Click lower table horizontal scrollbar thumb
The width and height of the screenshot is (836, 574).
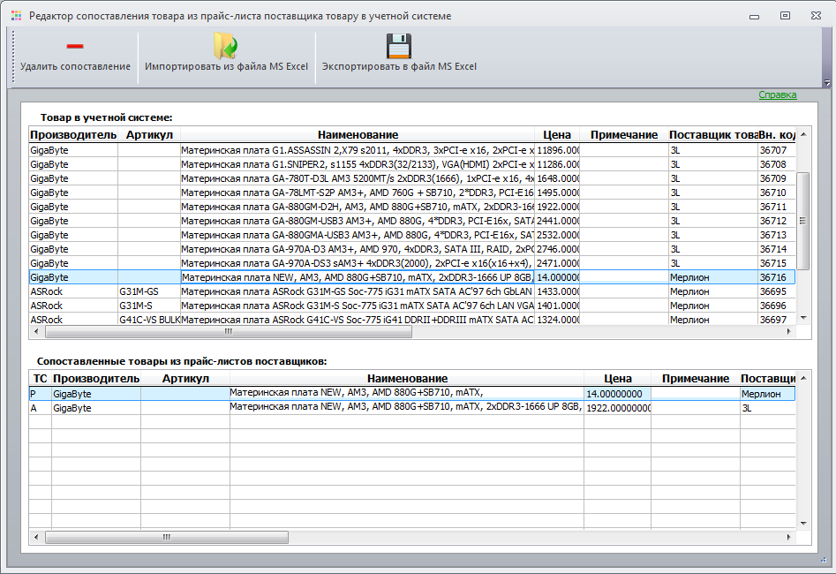pyautogui.click(x=166, y=537)
